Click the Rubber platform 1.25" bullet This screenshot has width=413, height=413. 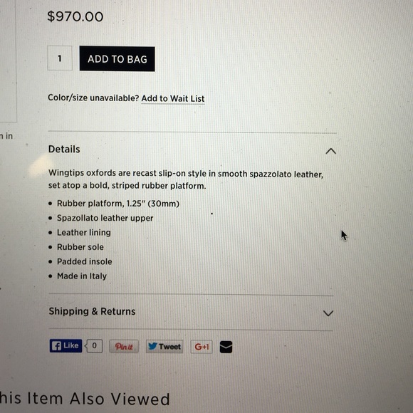tap(118, 204)
